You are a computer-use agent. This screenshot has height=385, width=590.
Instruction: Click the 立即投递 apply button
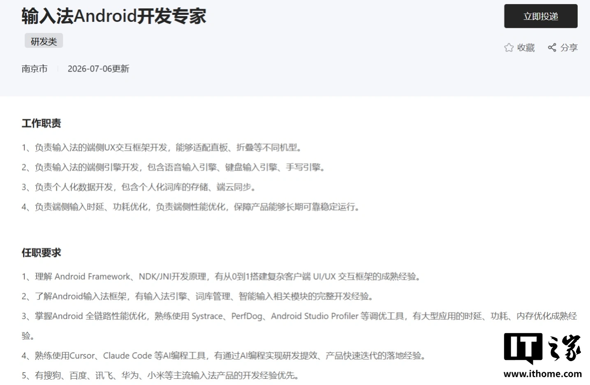pos(541,16)
